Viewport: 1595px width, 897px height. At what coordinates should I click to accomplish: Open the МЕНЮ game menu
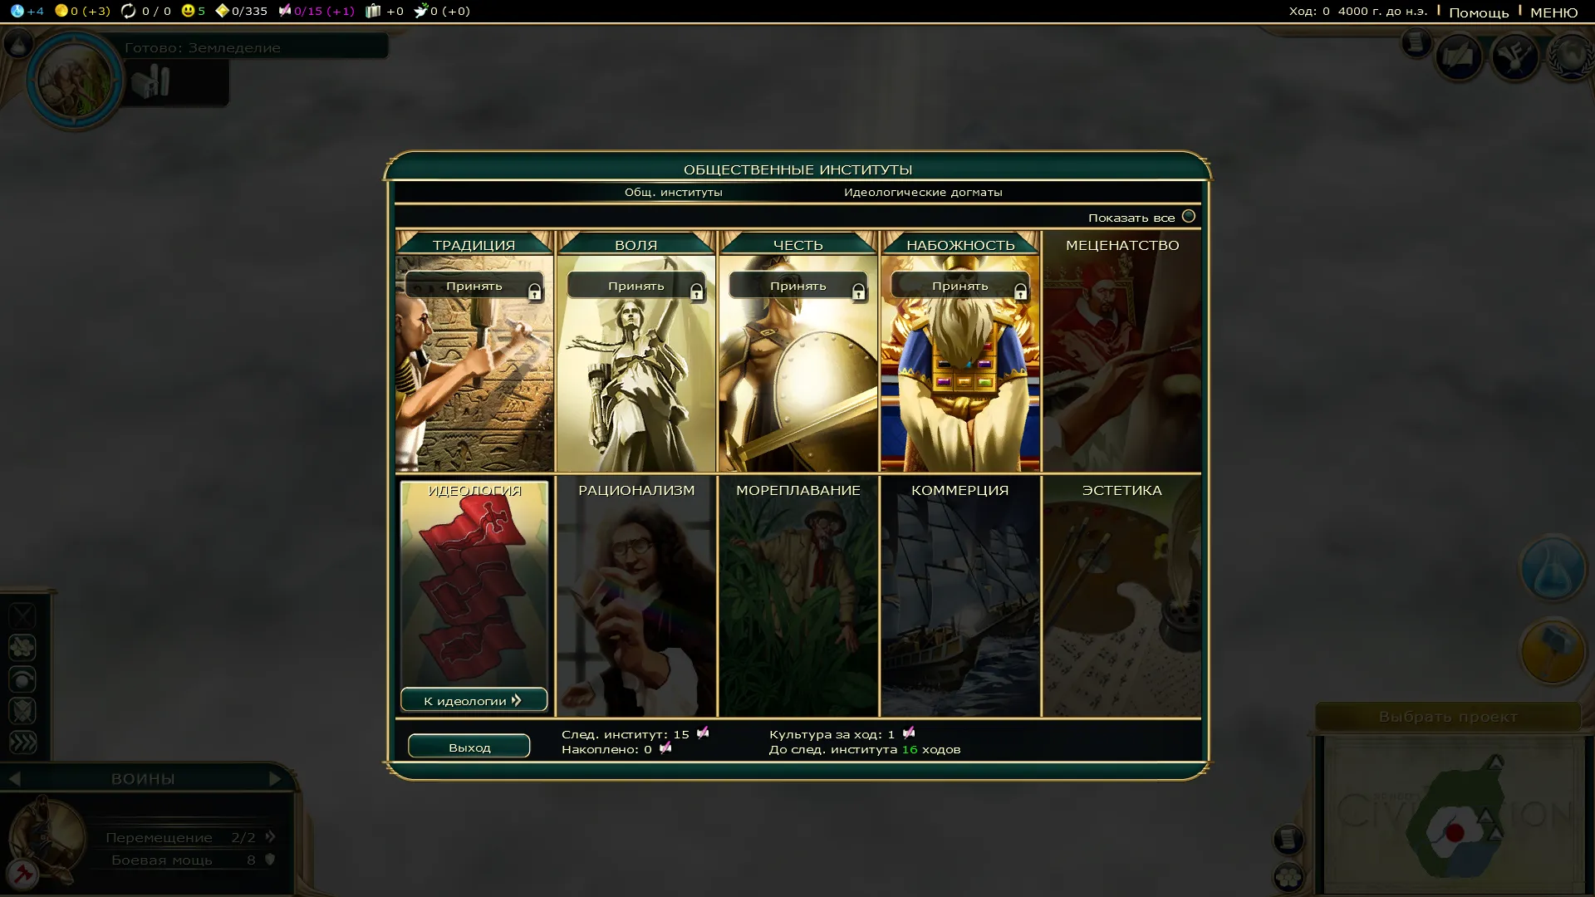point(1553,12)
